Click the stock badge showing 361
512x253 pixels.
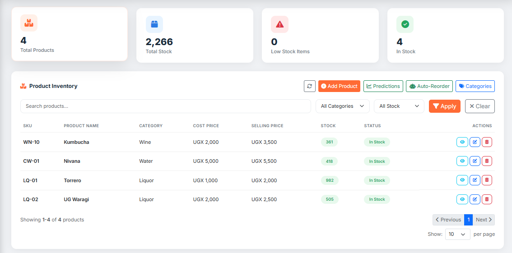point(329,142)
